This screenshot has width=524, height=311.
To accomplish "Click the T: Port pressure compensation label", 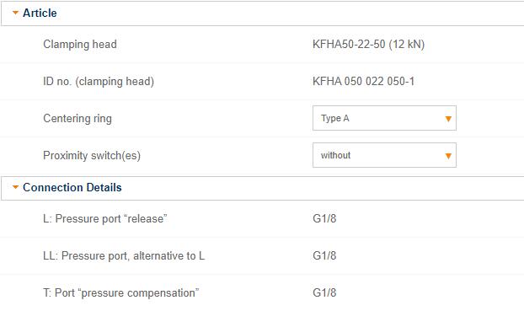I will coord(121,293).
